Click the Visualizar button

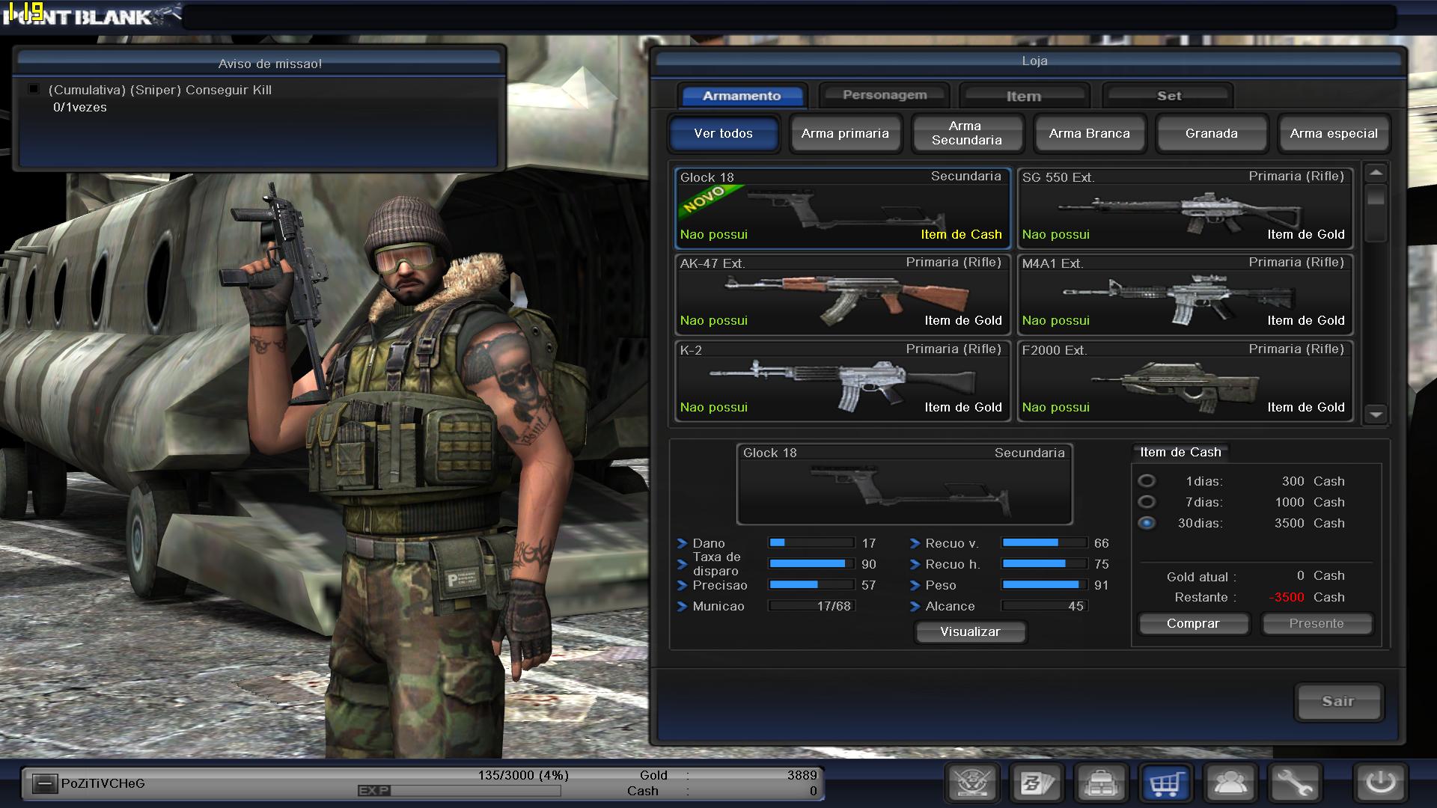tap(969, 631)
